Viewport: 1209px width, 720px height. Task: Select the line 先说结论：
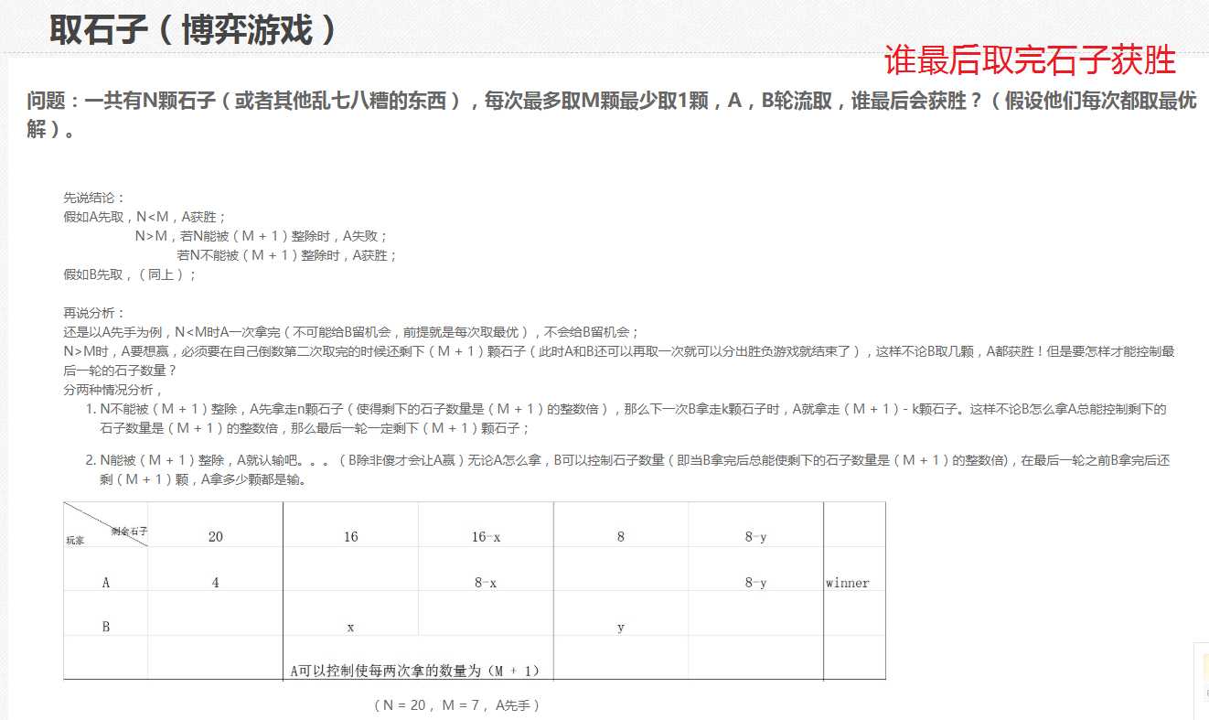(95, 198)
